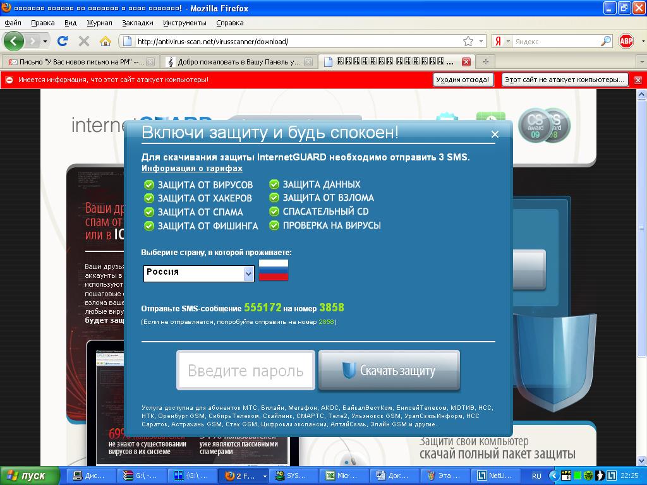This screenshot has height=485, width=647.
Task: Expand the address bar history dropdown
Action: click(x=481, y=41)
